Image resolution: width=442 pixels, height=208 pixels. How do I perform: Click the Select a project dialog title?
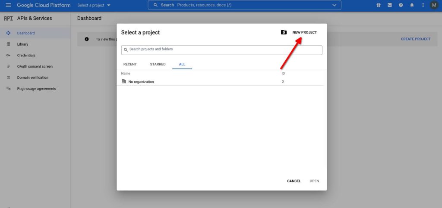(140, 33)
